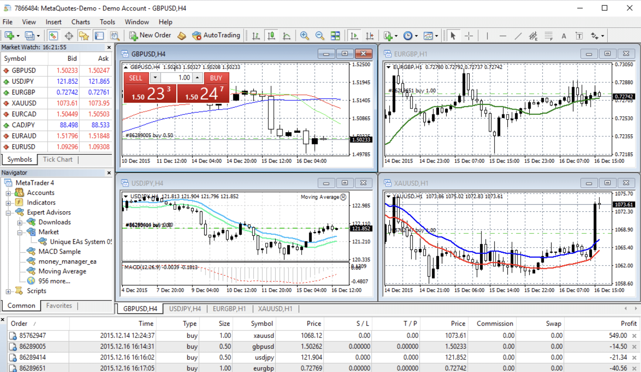Expand Indicators node in Navigator
The image size is (641, 372).
coord(8,203)
